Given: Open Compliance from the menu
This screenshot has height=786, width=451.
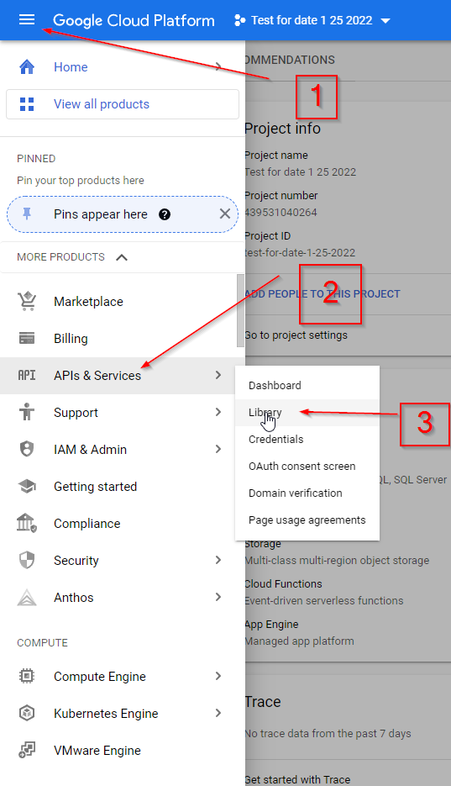Looking at the screenshot, I should [x=123, y=524].
